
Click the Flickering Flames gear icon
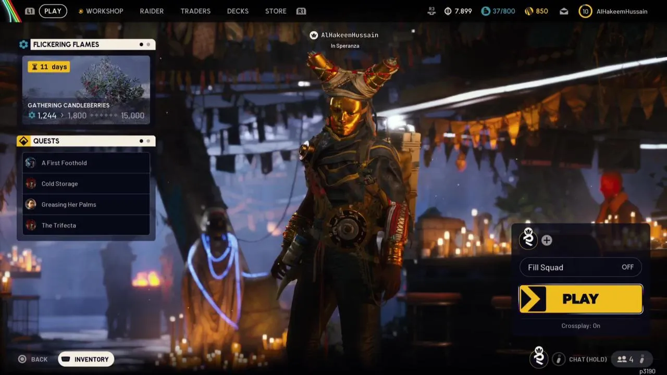coord(23,44)
